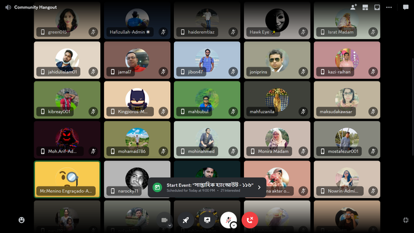Open the pop-out window icon
The width and height of the screenshot is (414, 233).
pyautogui.click(x=377, y=7)
